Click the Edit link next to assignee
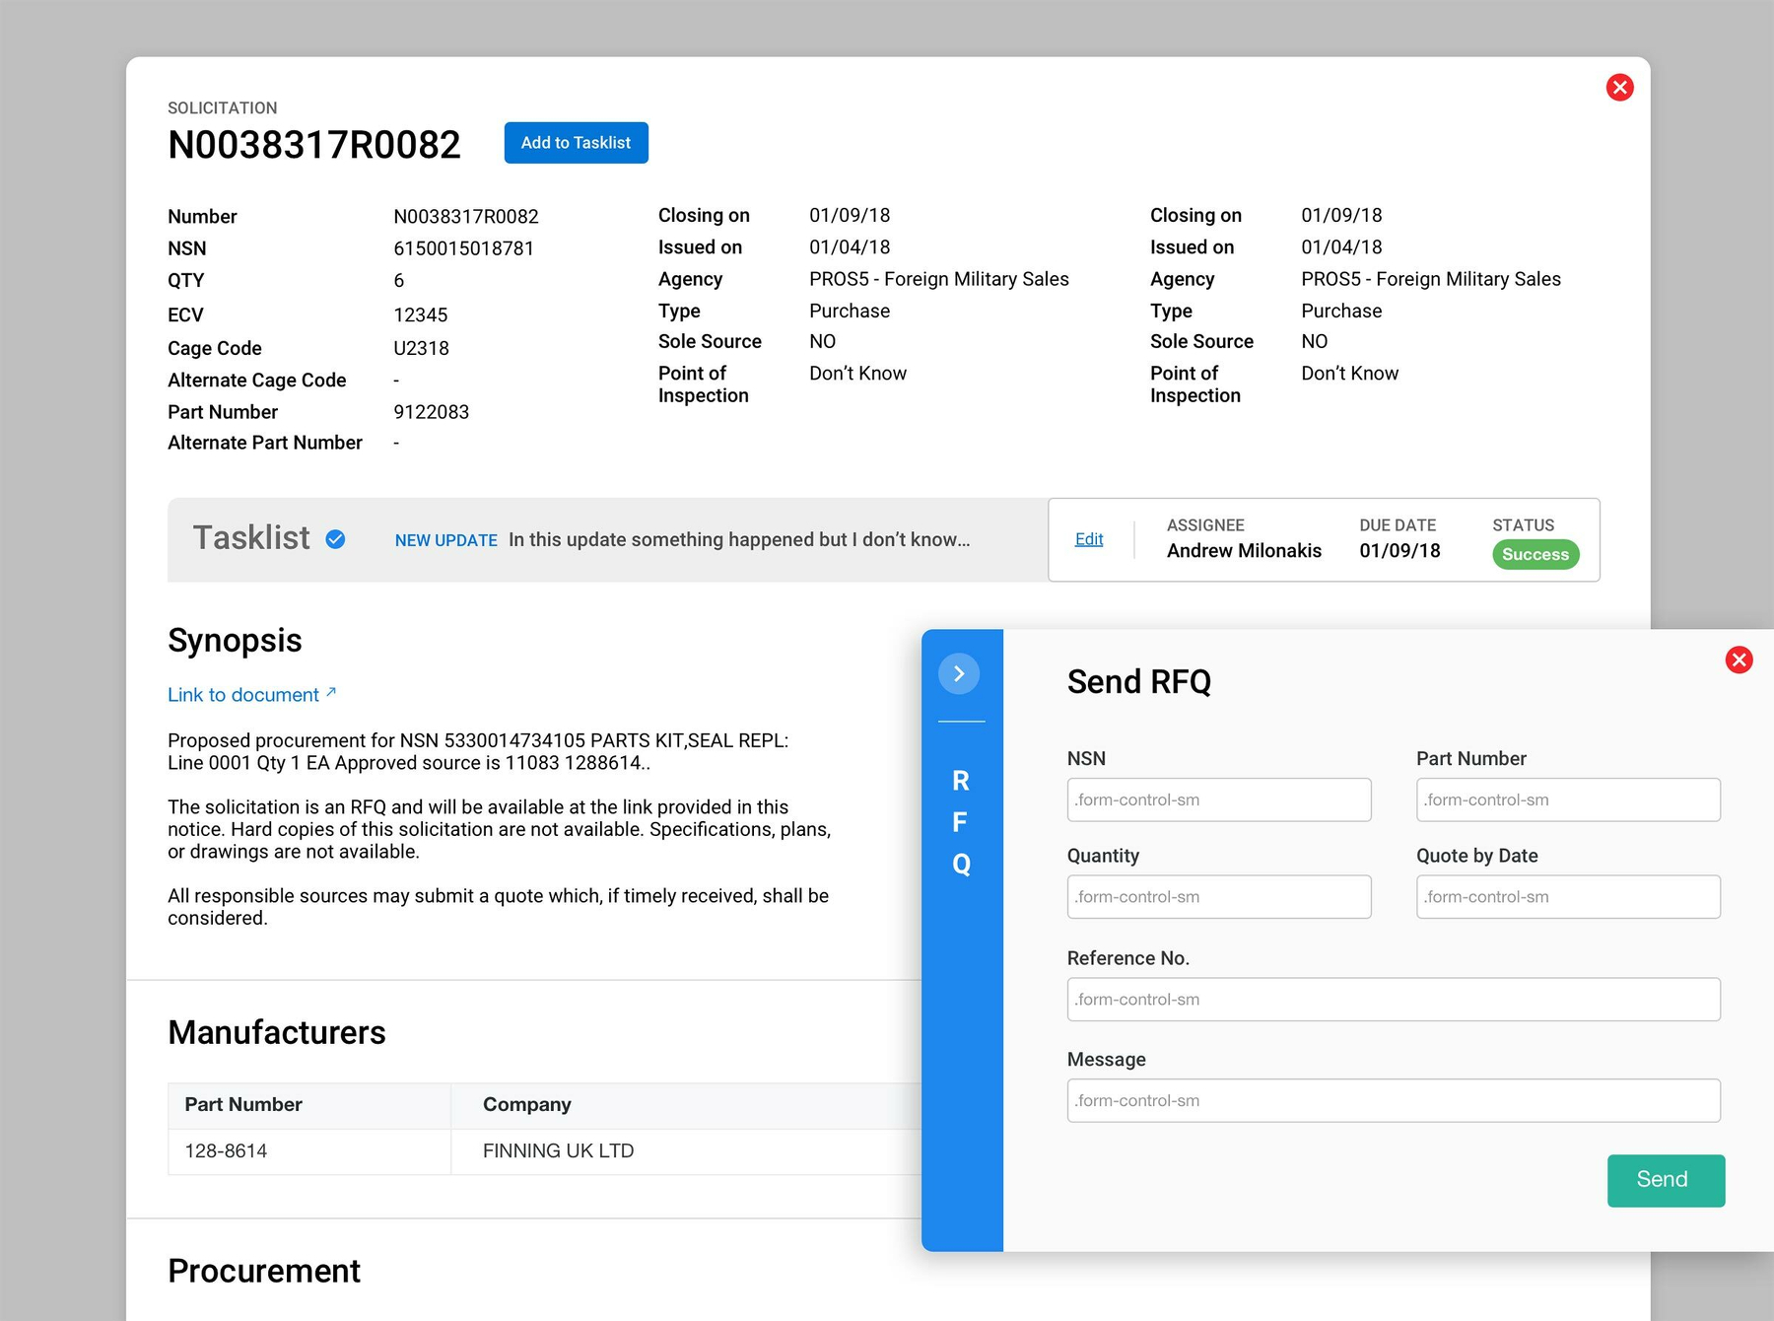1774x1321 pixels. (x=1088, y=539)
